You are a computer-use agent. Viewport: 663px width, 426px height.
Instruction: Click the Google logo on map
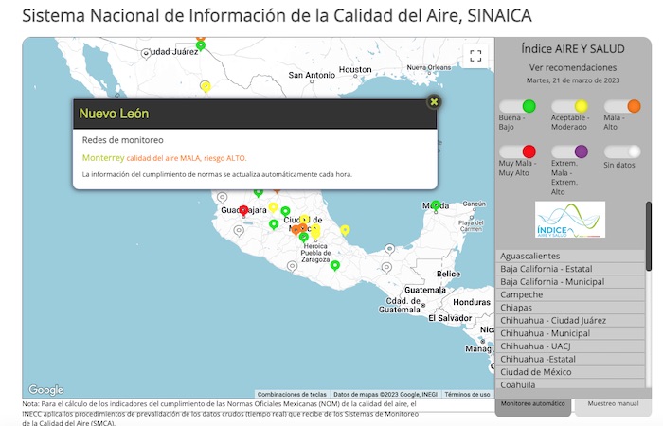pyautogui.click(x=45, y=390)
